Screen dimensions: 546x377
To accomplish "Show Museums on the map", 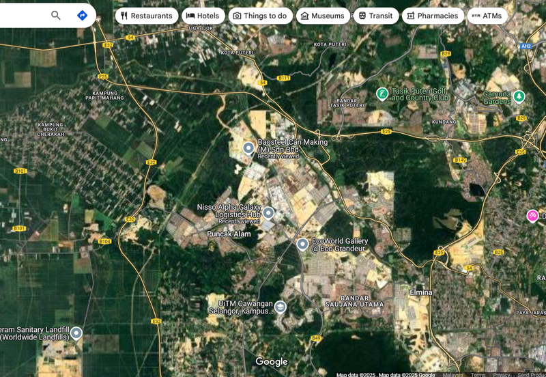I will [x=323, y=16].
